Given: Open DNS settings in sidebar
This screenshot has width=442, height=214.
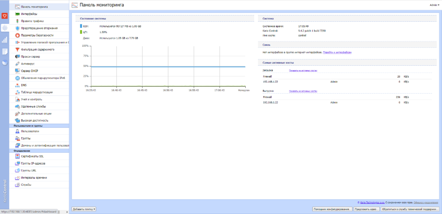Looking at the screenshot, I should pos(24,85).
